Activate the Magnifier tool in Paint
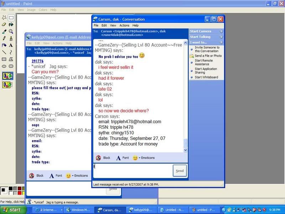The image size is (285, 214). click(x=11, y=31)
